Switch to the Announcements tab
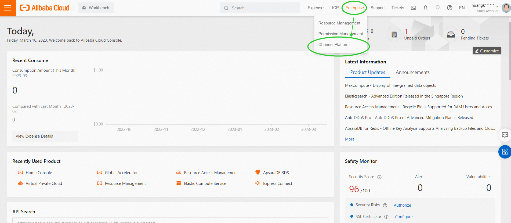This screenshot has height=223, width=511. click(x=412, y=72)
